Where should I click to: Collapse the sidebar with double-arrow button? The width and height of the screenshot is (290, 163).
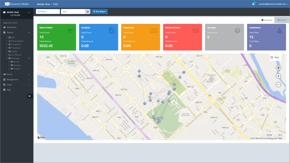(29, 96)
